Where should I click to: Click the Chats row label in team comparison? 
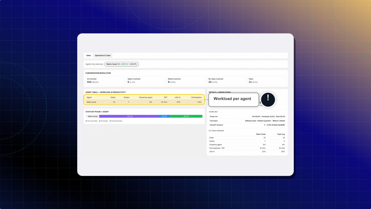coord(212,138)
